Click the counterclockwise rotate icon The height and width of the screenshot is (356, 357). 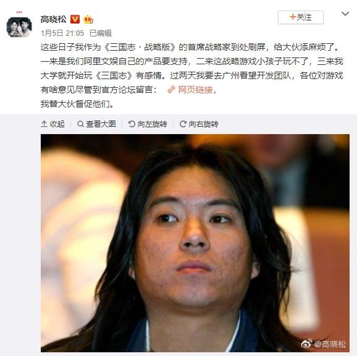coord(132,124)
